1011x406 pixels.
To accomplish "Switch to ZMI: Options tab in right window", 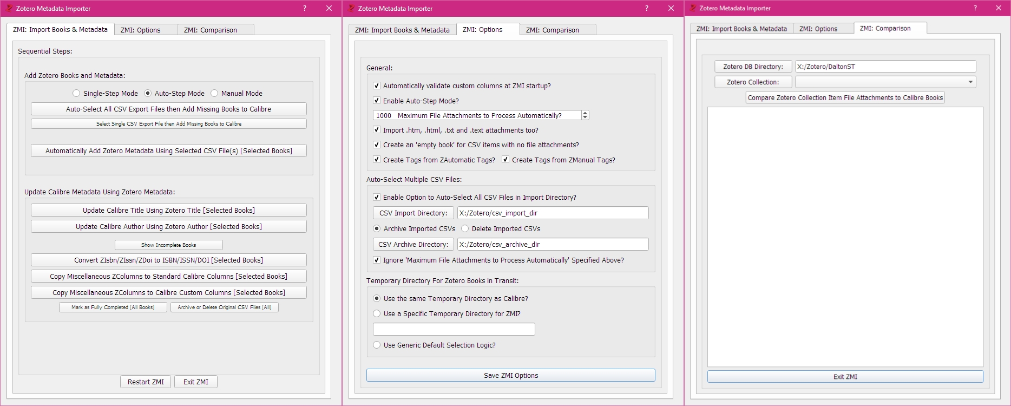I will pos(823,29).
